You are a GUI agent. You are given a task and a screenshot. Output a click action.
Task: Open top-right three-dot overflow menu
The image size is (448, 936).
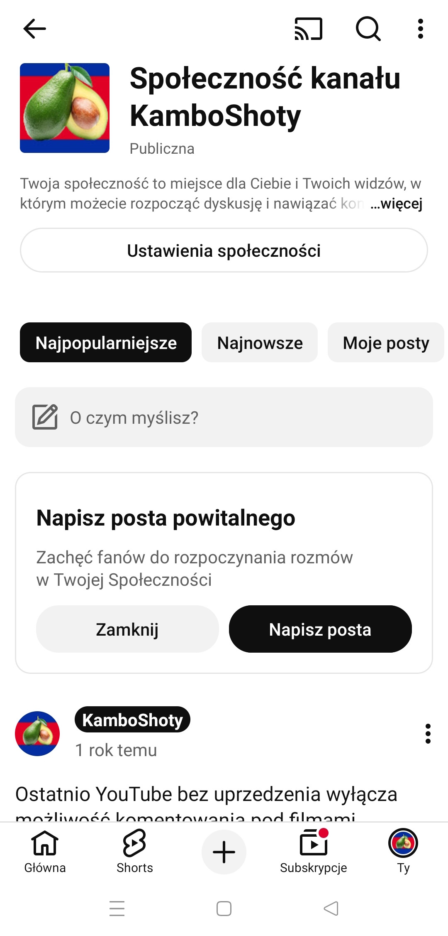[x=421, y=29]
